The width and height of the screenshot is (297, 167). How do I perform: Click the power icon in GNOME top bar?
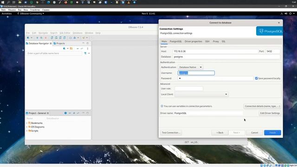point(290,13)
